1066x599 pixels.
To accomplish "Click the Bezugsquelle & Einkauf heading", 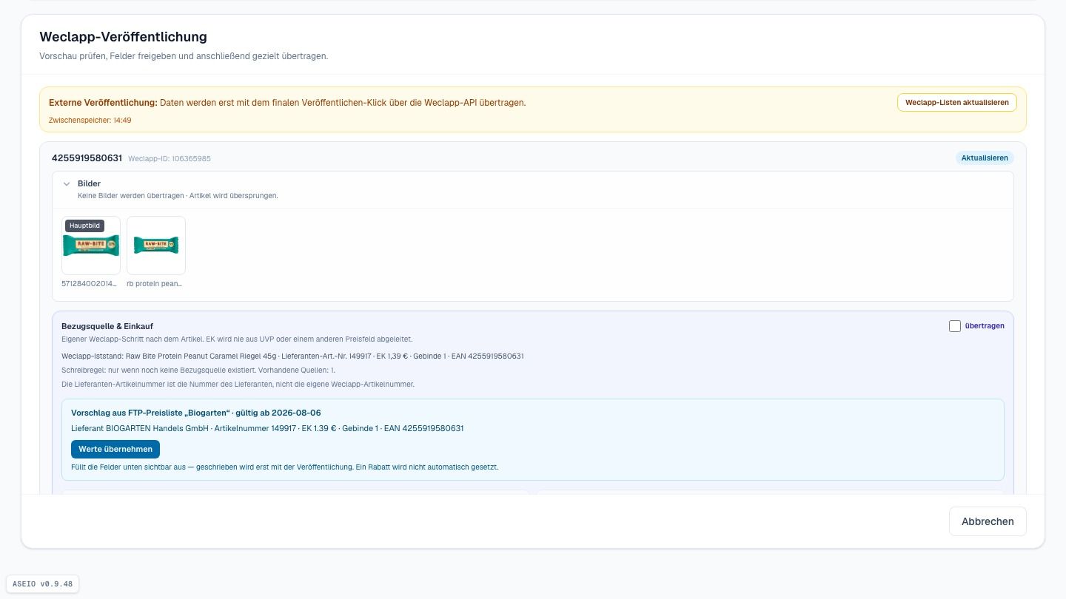I will 107,326.
